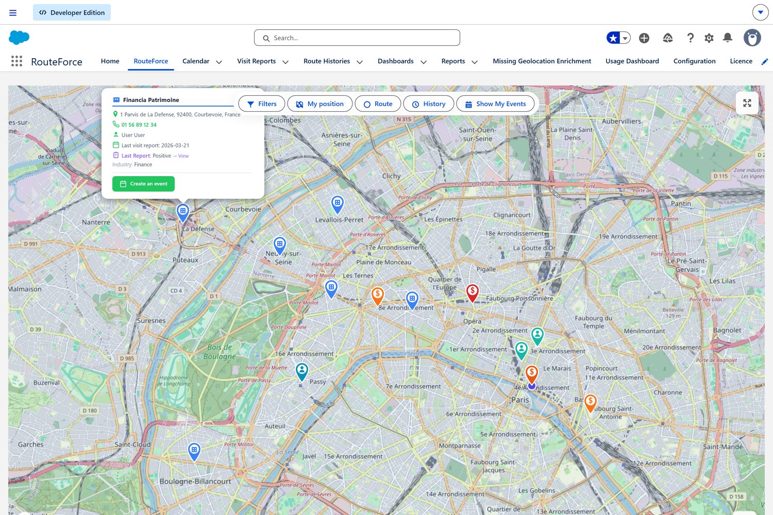773x515 pixels.
Task: Open the Missing Geolocation Enrichment tab
Action: [542, 61]
